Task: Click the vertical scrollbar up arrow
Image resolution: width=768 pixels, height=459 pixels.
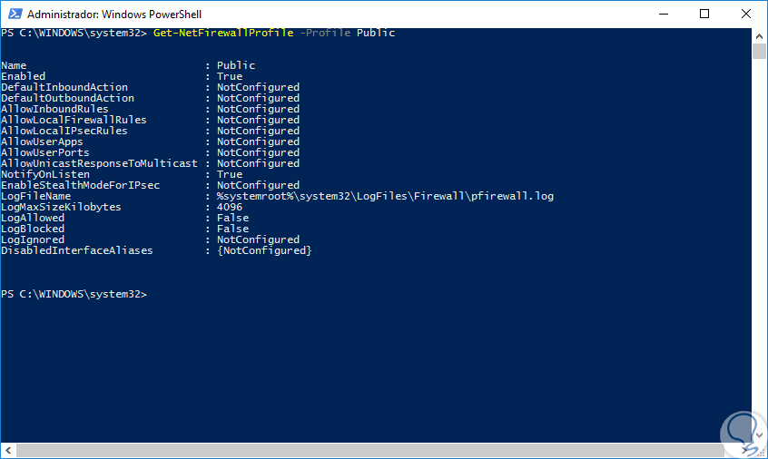Action: click(760, 34)
